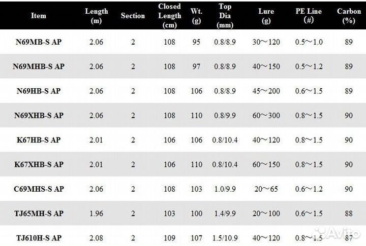Select the K67XHB-S AP item cell
Viewport: 366px width, 246px height.
point(39,164)
